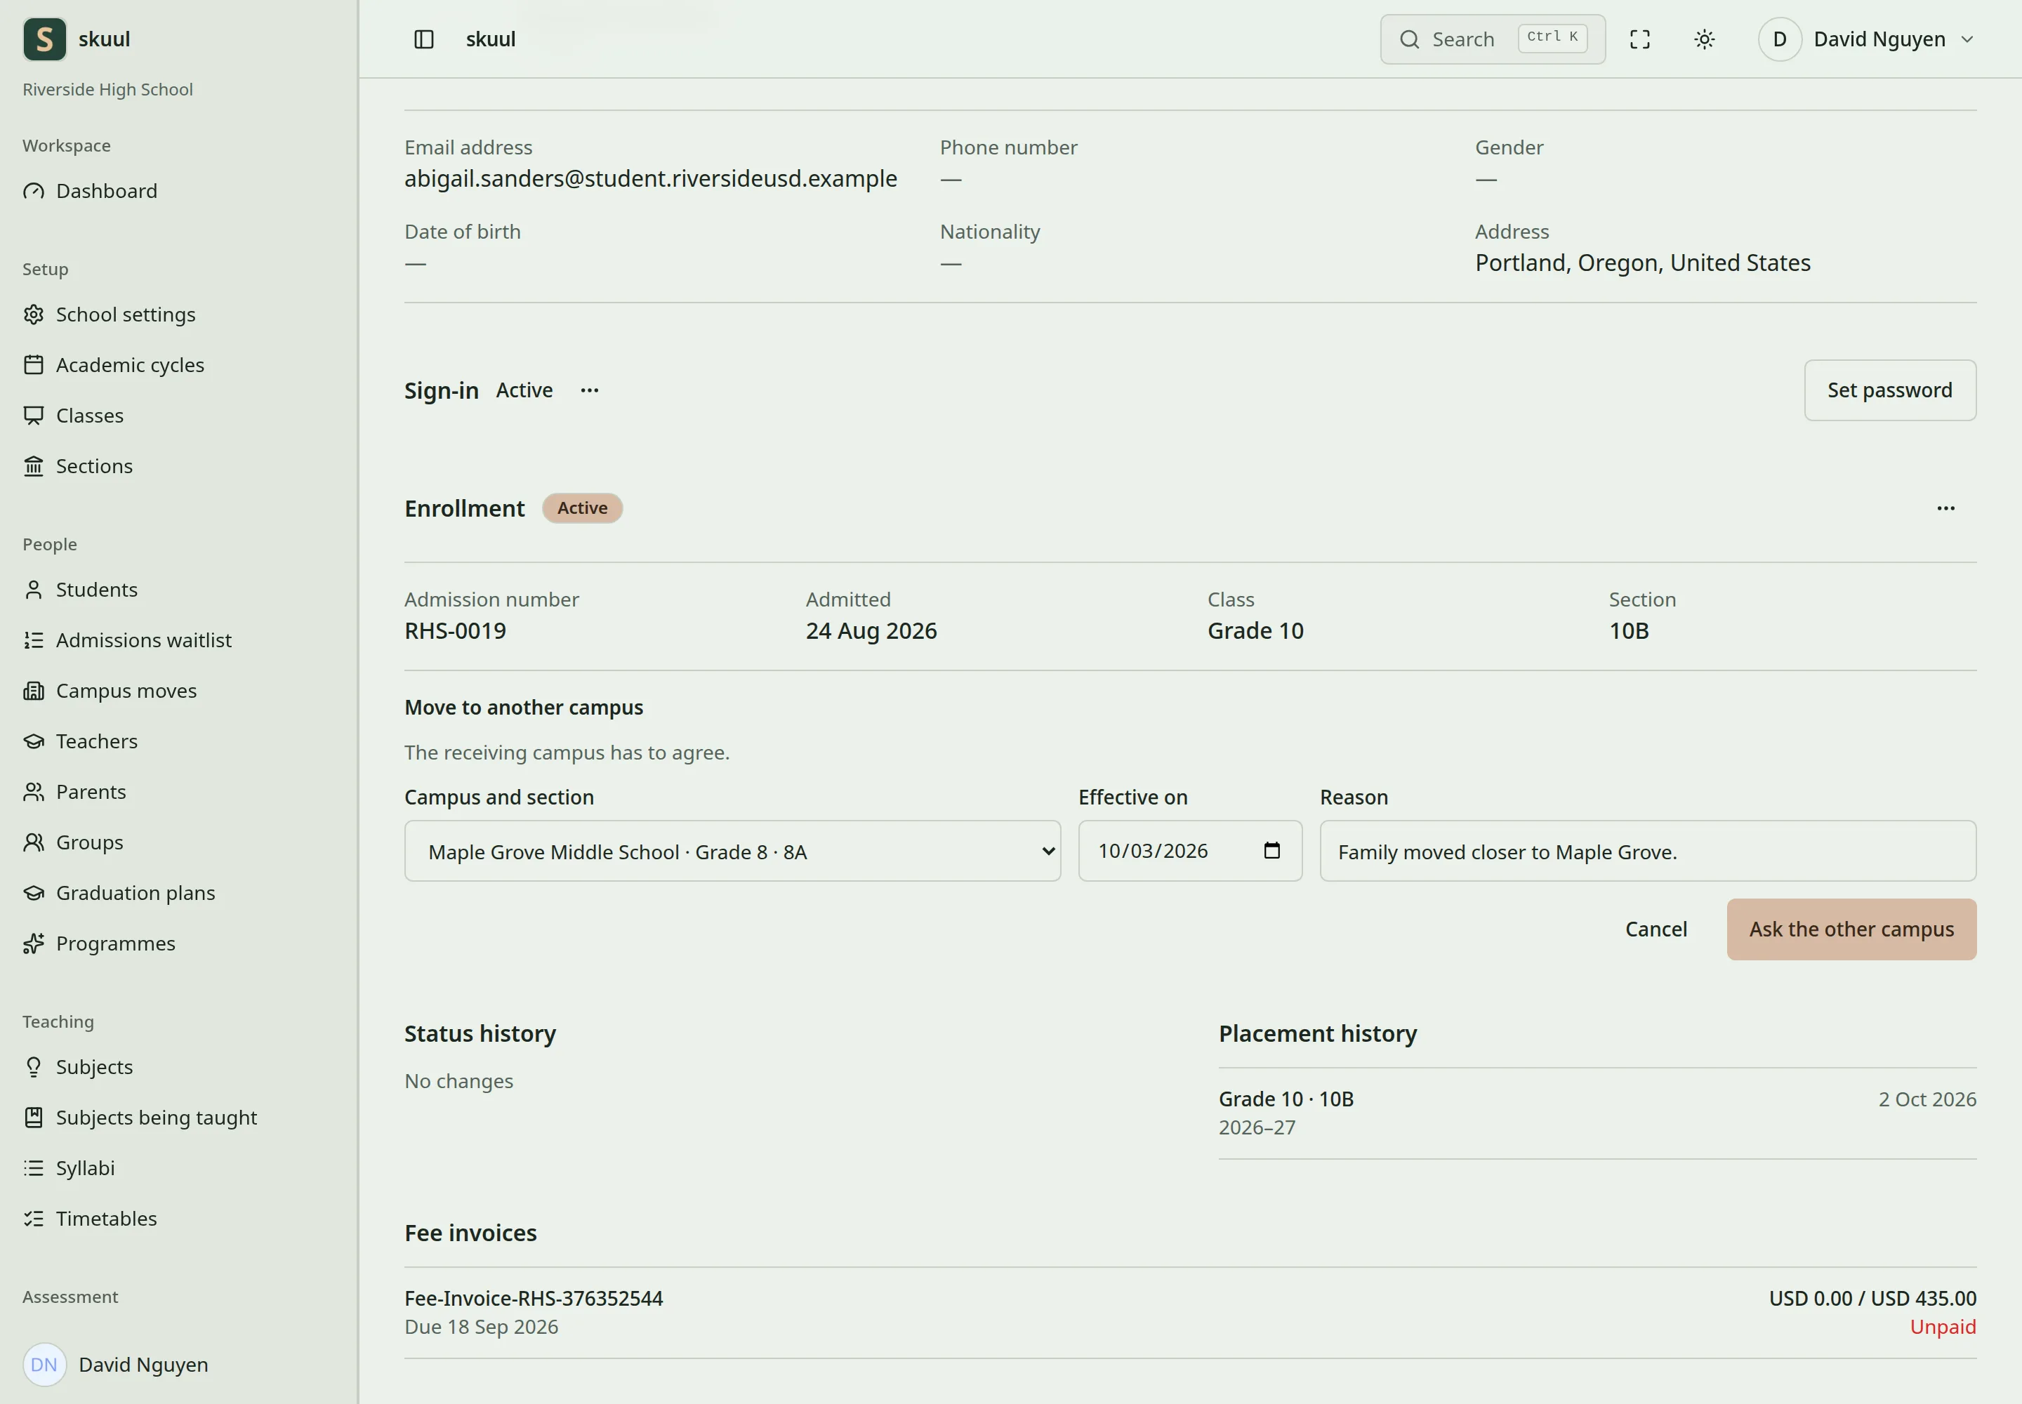Viewport: 2022px width, 1404px height.
Task: Open the Campus and section dropdown
Action: tap(732, 852)
